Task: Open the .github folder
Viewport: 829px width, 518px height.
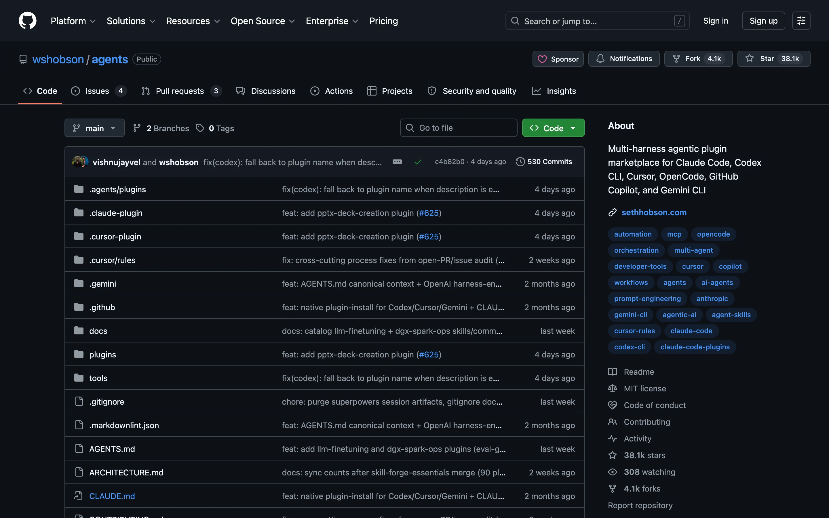Action: coord(102,307)
